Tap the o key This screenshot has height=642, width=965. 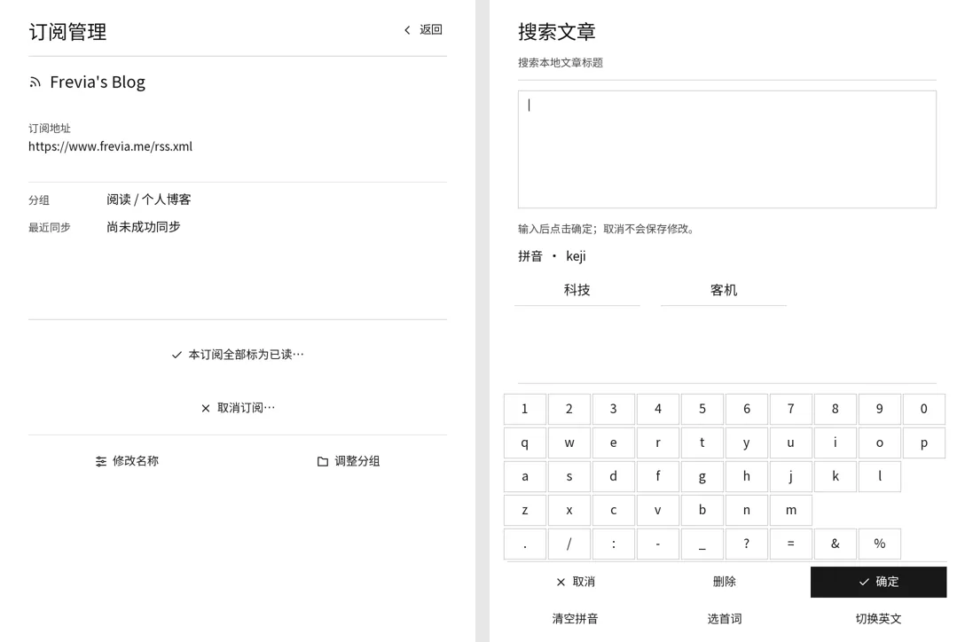(880, 443)
